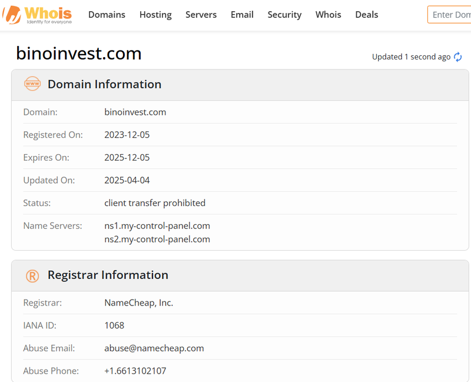Image resolution: width=471 pixels, height=382 pixels.
Task: Select the Expires On date 2025-12-05
Action: pos(127,157)
